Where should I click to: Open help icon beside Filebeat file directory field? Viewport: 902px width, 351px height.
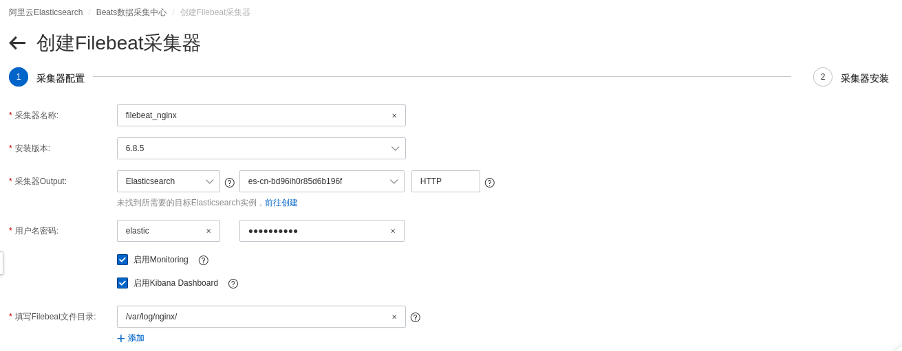[x=416, y=317]
